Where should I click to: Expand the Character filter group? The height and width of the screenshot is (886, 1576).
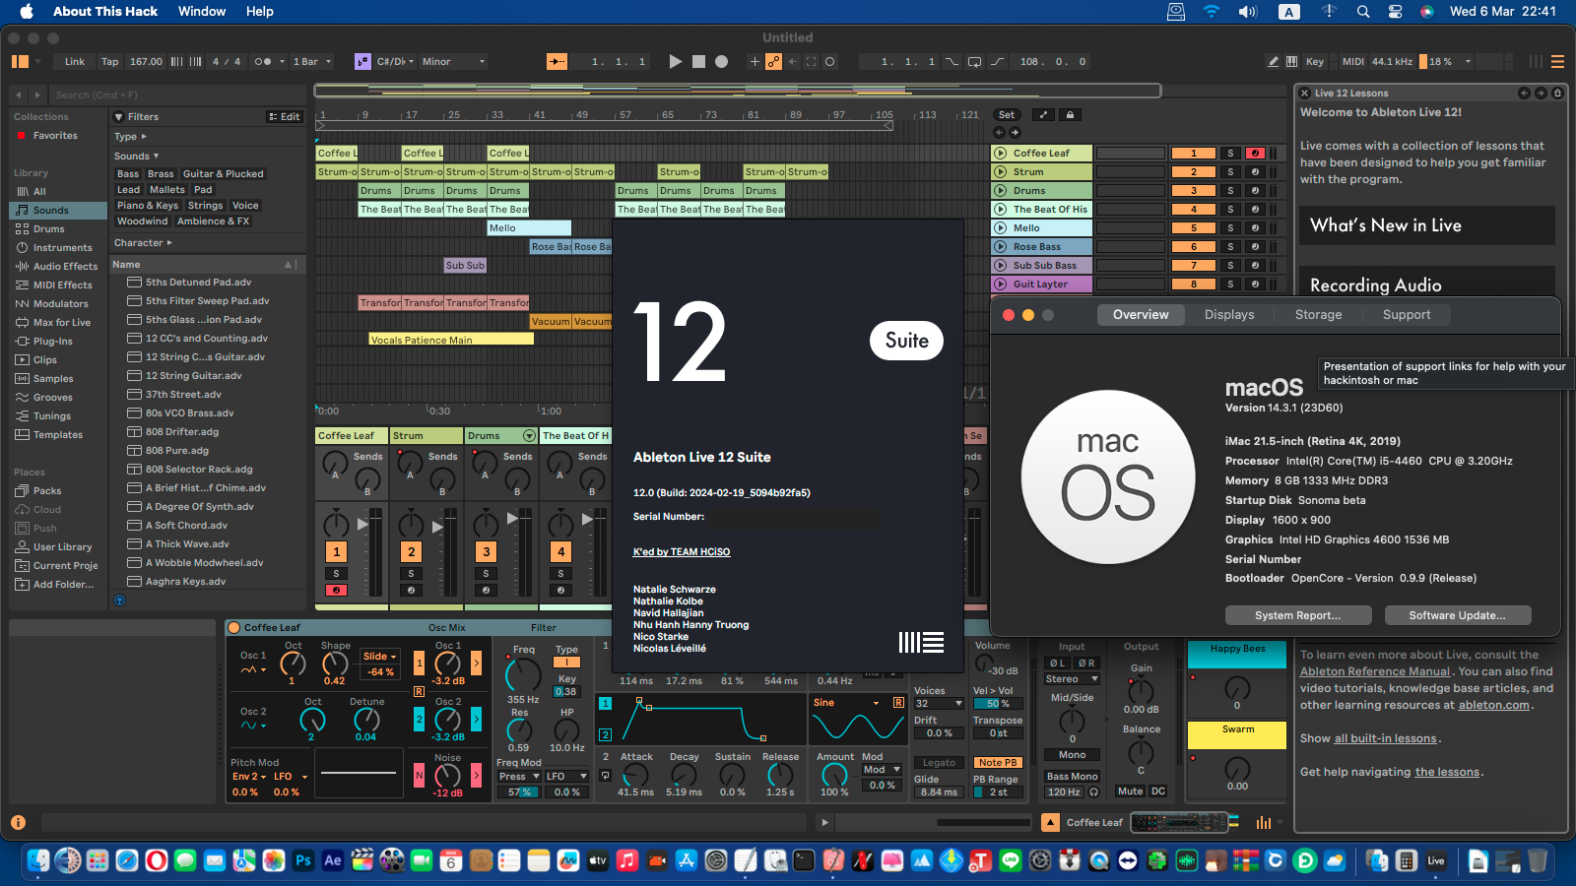pos(143,243)
